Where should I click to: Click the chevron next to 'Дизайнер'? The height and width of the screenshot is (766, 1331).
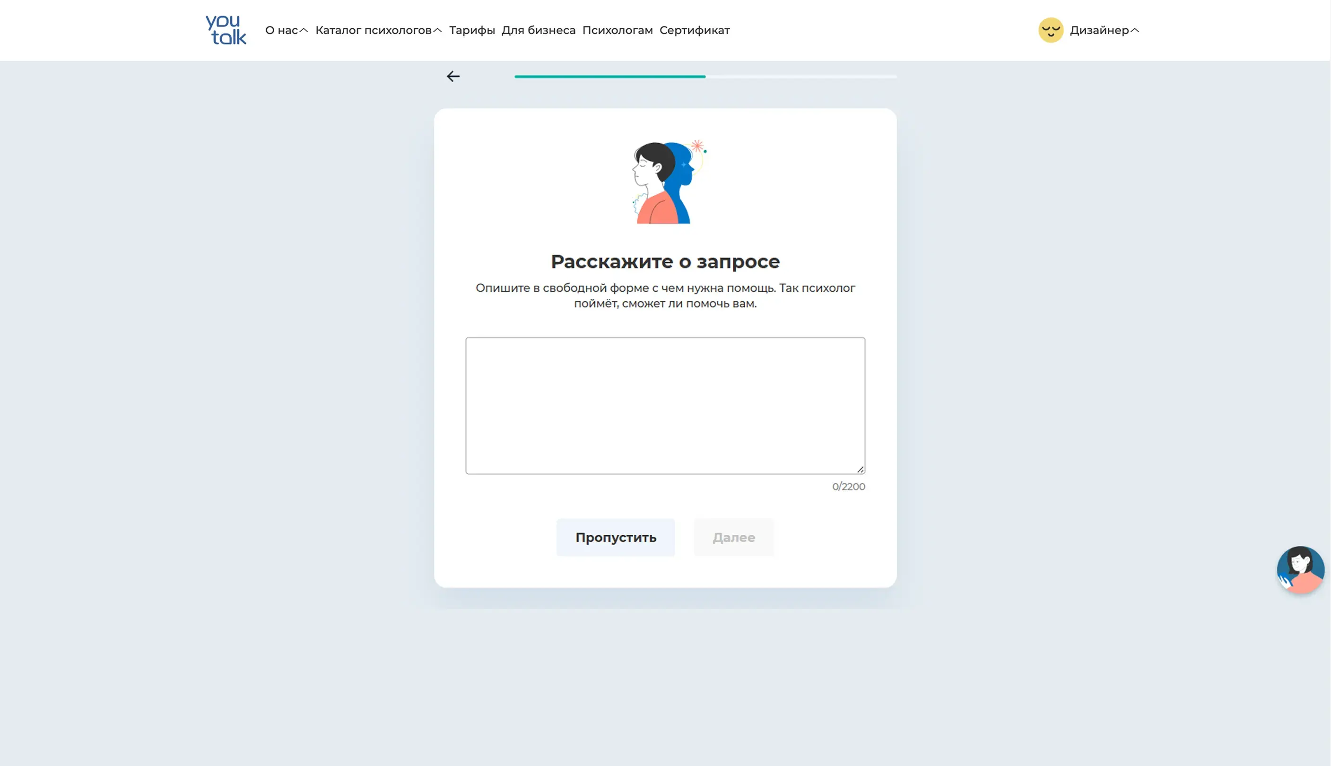(x=1135, y=31)
